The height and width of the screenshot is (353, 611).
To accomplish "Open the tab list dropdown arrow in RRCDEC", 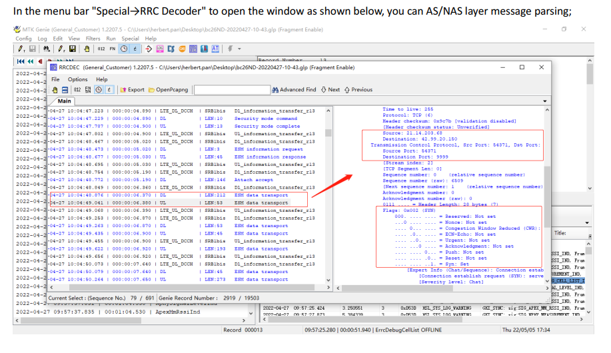I will coord(545,101).
